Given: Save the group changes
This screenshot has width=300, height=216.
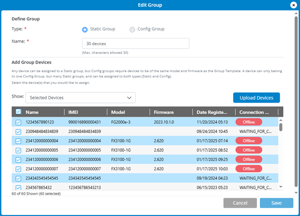Looking at the screenshot, I should click(x=276, y=203).
